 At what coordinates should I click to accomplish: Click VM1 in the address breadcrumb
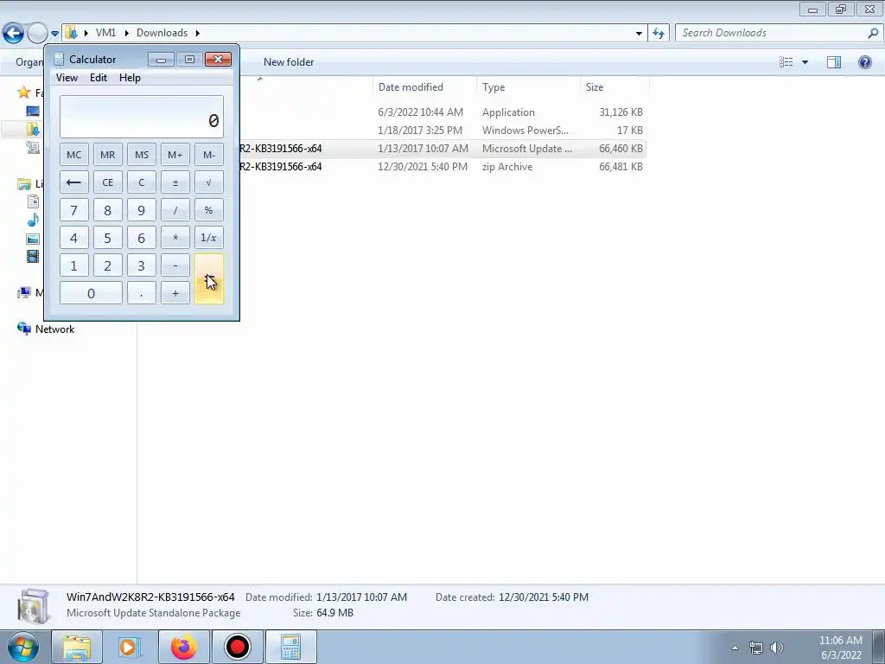coord(105,33)
